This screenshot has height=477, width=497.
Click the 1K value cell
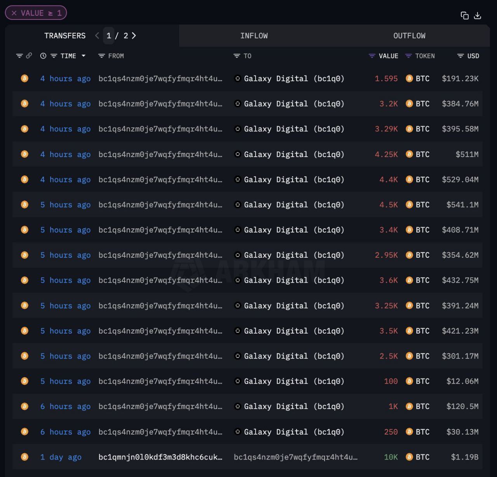click(393, 407)
